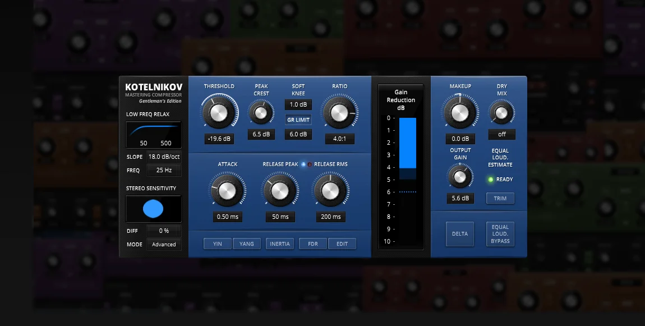Click the Makeup gain knob

(x=460, y=112)
